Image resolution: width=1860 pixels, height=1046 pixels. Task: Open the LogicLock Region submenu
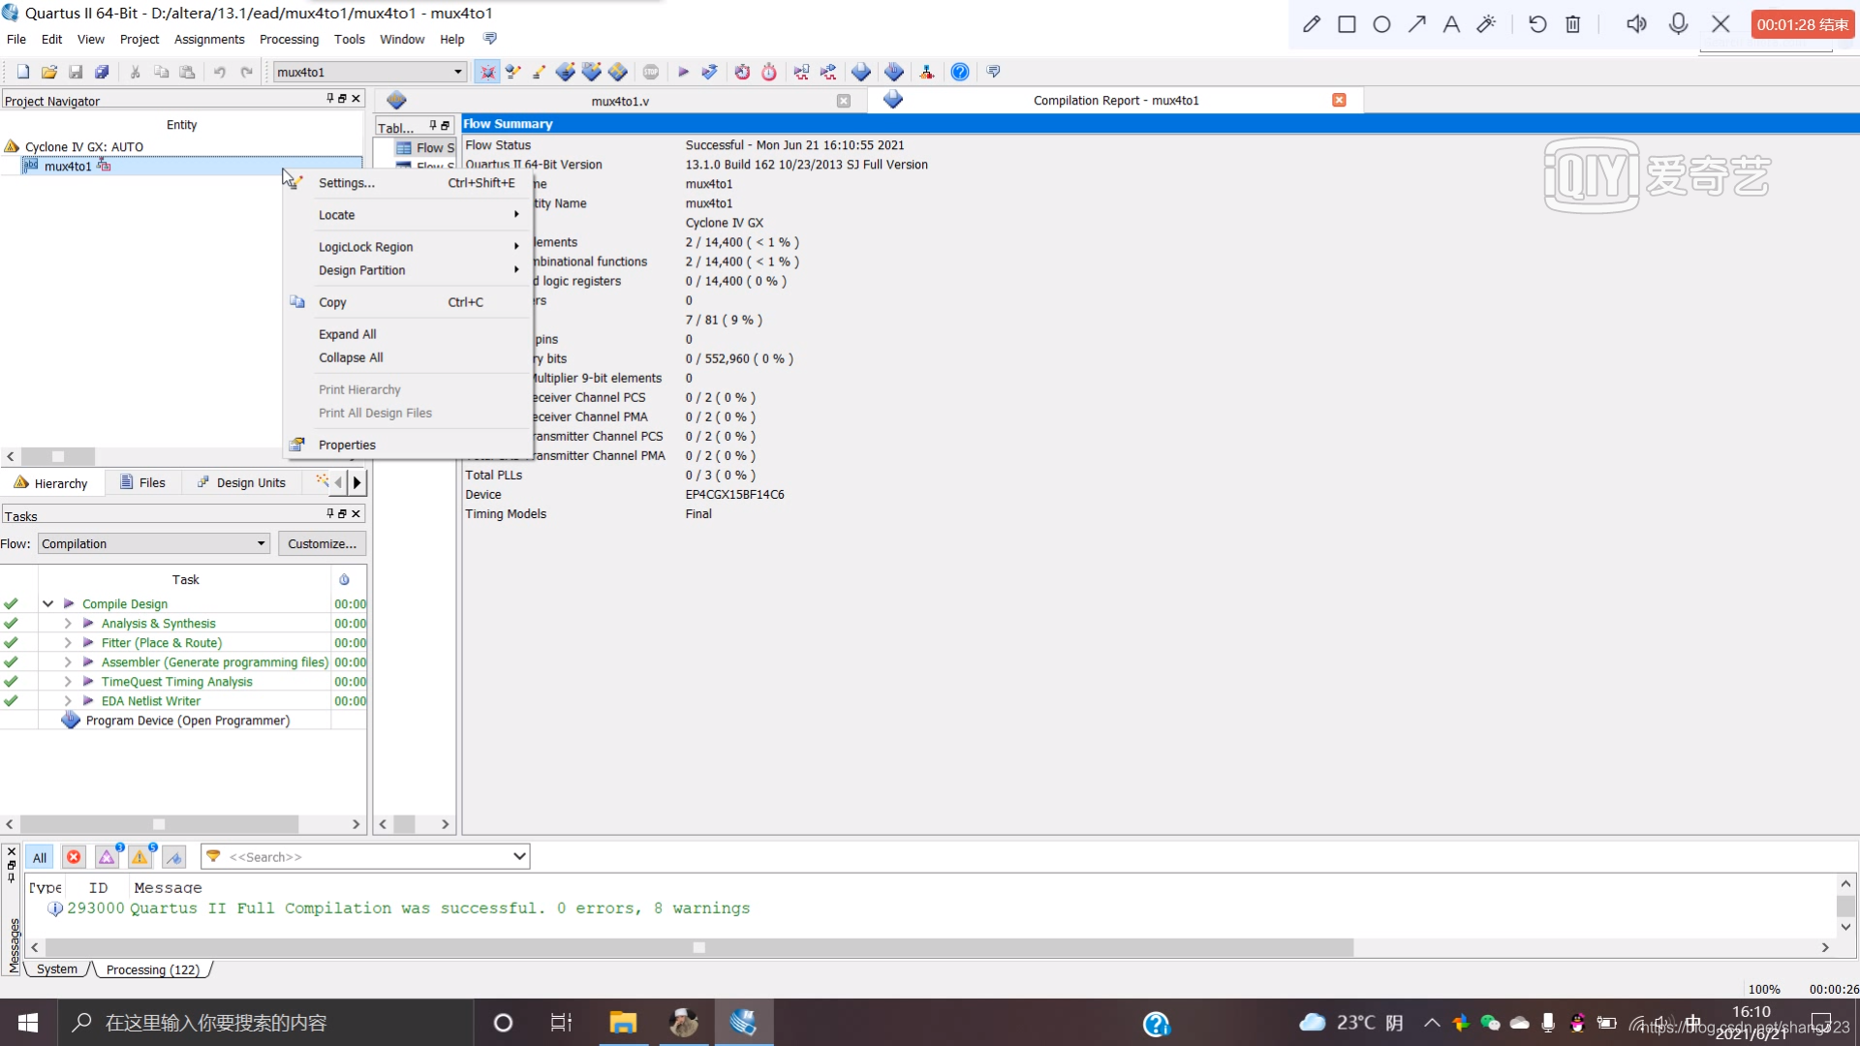pos(408,247)
